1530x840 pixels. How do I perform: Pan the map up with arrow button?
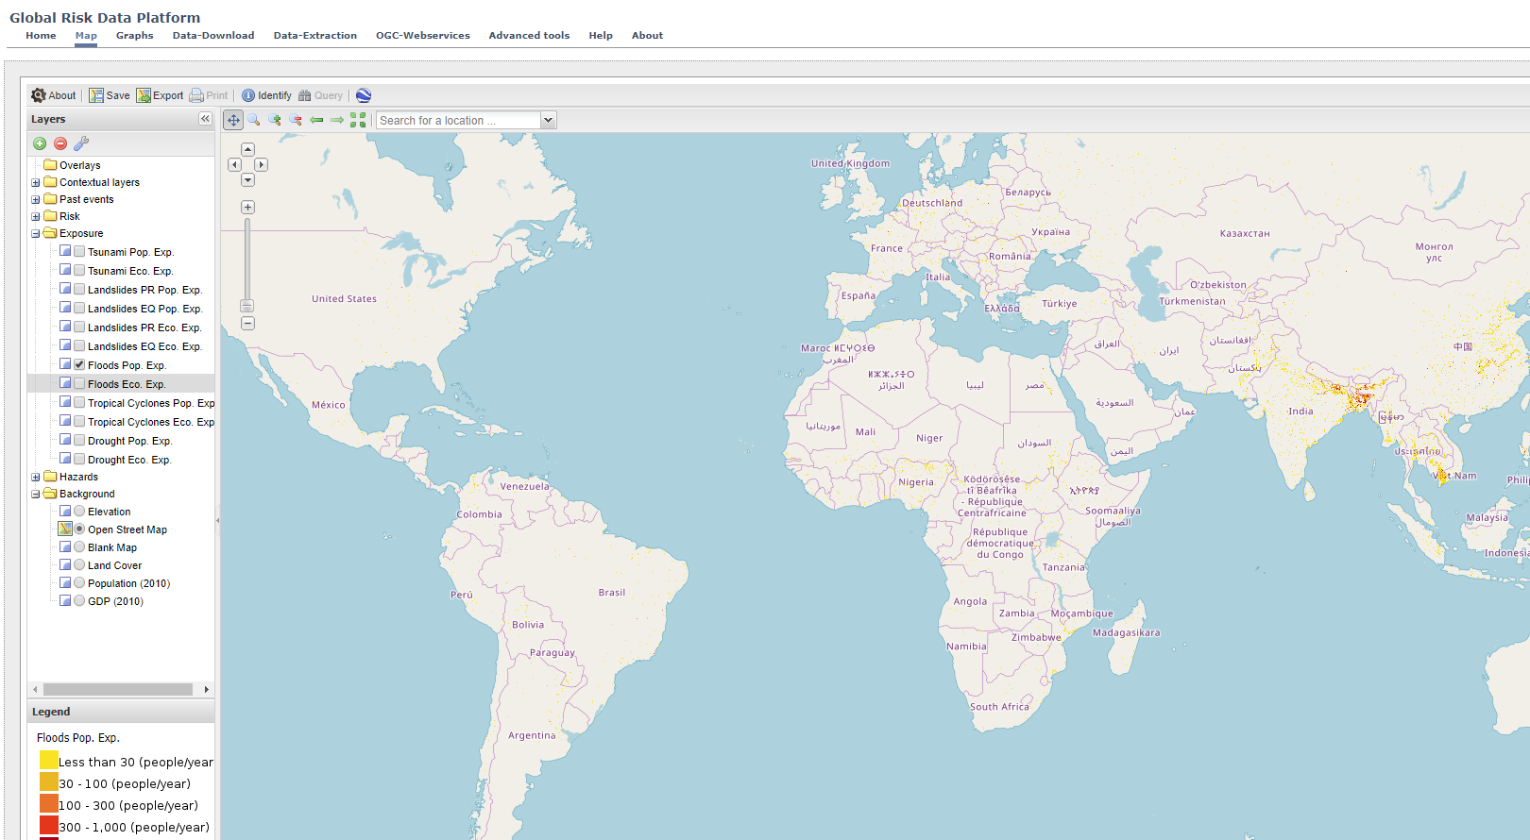click(247, 149)
